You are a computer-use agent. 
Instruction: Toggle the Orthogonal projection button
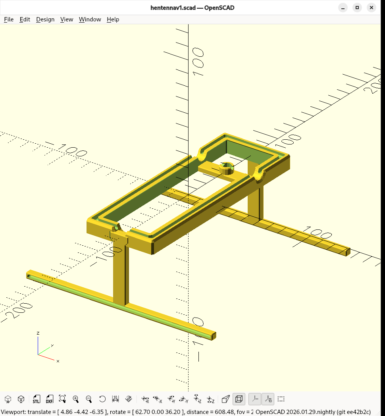coord(239,399)
